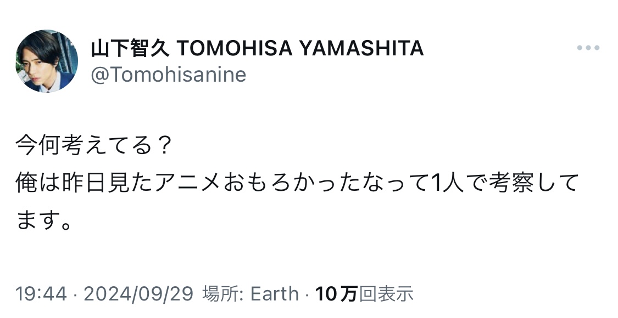The image size is (618, 318).
Task: Open the @Tomohisanine handle link
Action: pyautogui.click(x=168, y=75)
